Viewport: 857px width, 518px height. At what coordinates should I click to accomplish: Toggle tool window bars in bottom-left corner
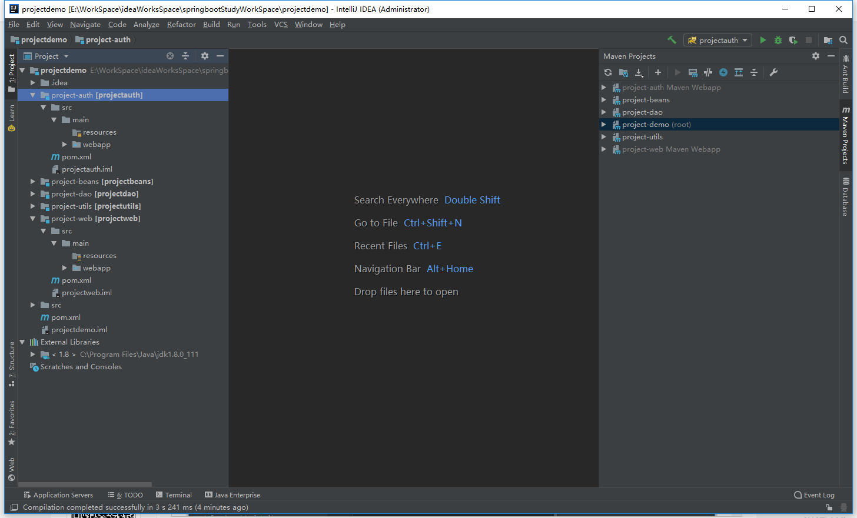pos(14,507)
